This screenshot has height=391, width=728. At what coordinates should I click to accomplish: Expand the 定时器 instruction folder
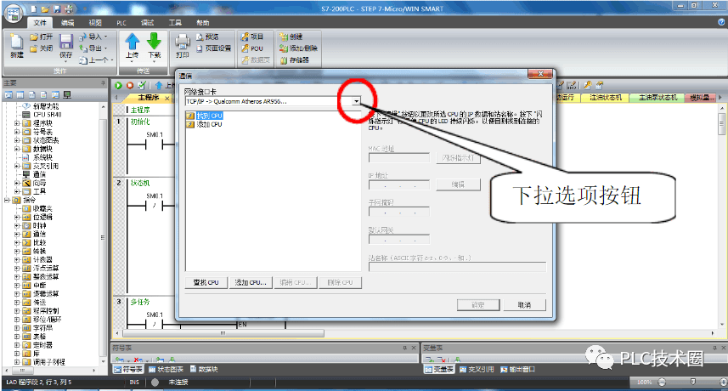pos(17,345)
